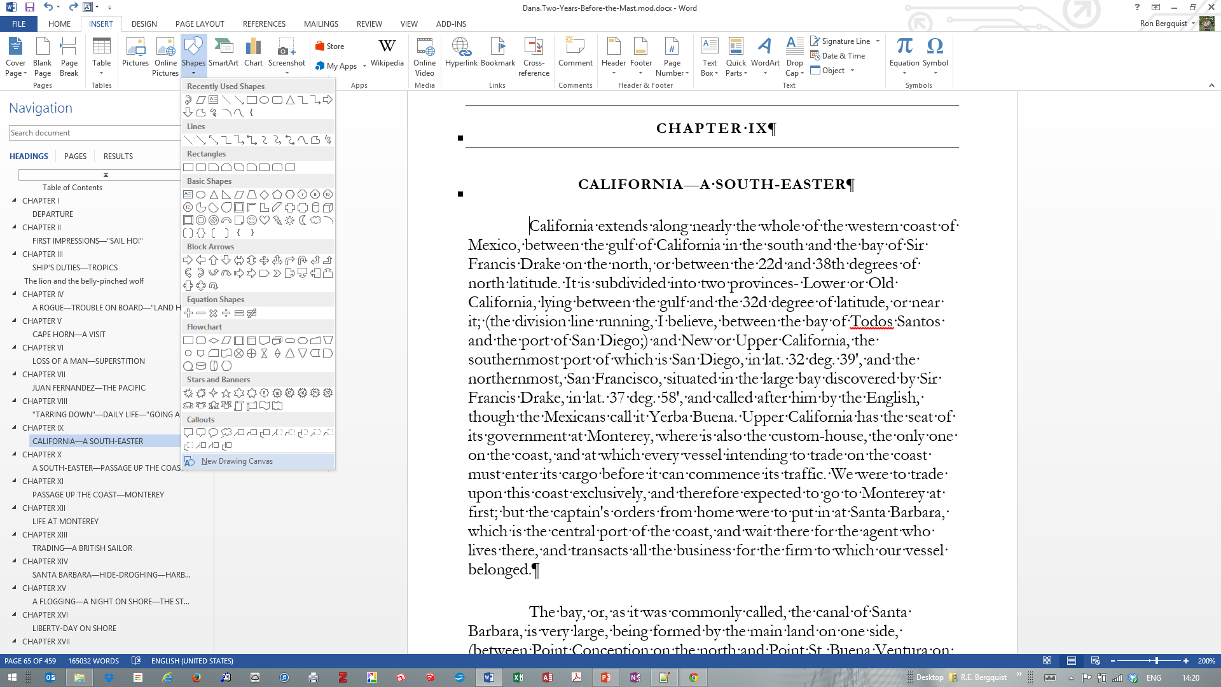1221x687 pixels.
Task: Choose the division sign equation shape
Action: click(226, 313)
